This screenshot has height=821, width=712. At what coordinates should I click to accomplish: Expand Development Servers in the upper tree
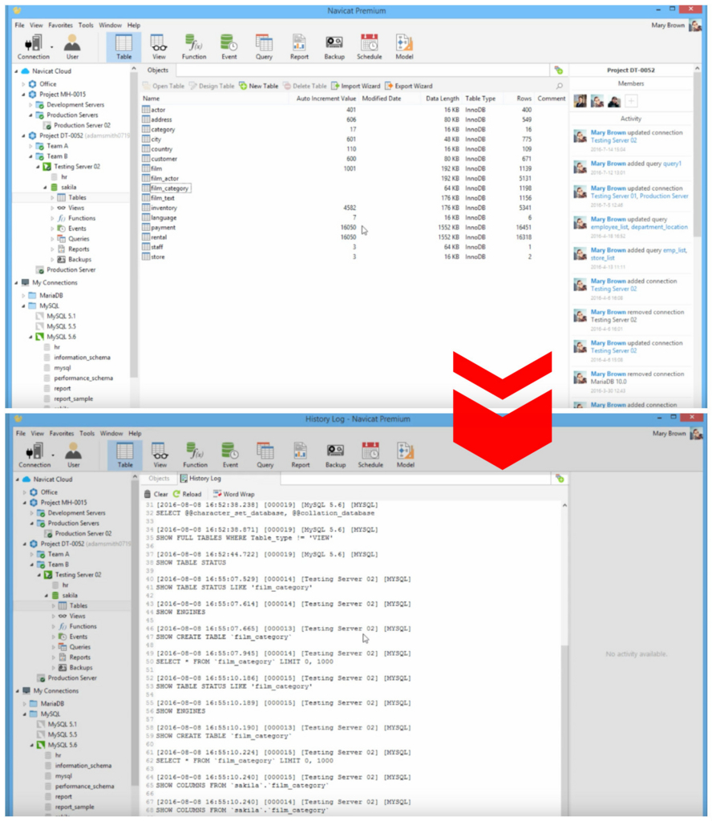pyautogui.click(x=31, y=105)
